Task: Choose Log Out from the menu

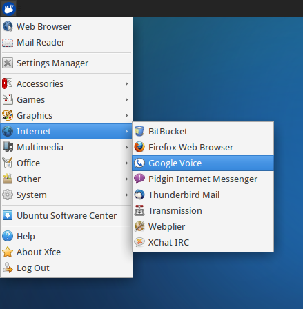Action: click(x=66, y=268)
